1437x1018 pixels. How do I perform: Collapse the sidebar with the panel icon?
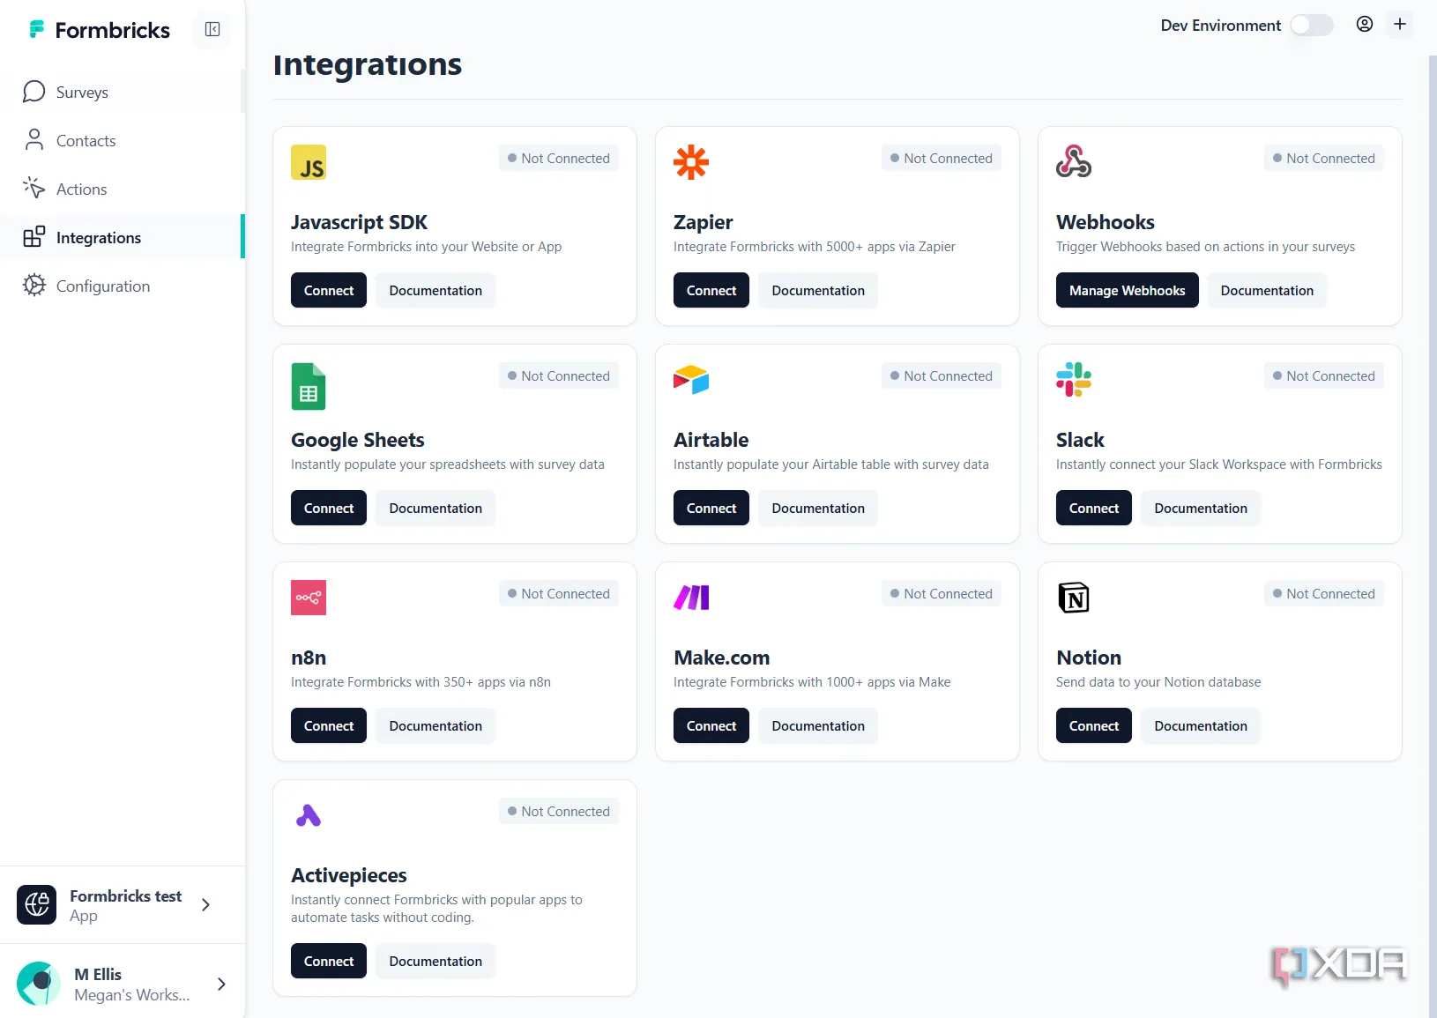pos(212,29)
